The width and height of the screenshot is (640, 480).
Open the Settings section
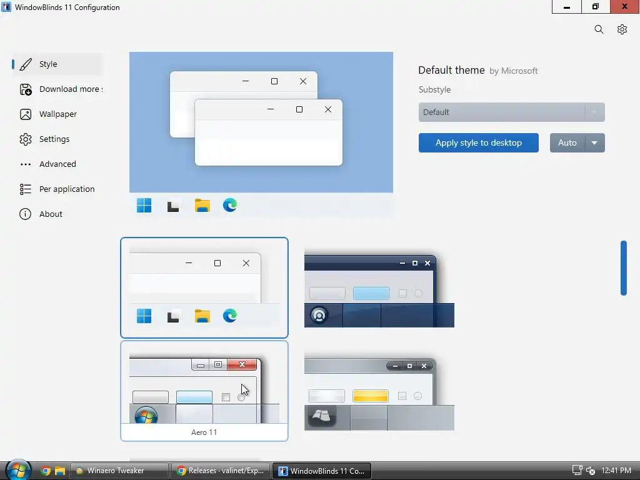point(57,139)
